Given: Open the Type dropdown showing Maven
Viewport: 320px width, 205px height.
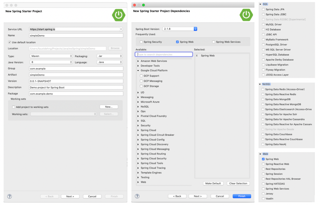Looking at the screenshot, I should coord(51,56).
